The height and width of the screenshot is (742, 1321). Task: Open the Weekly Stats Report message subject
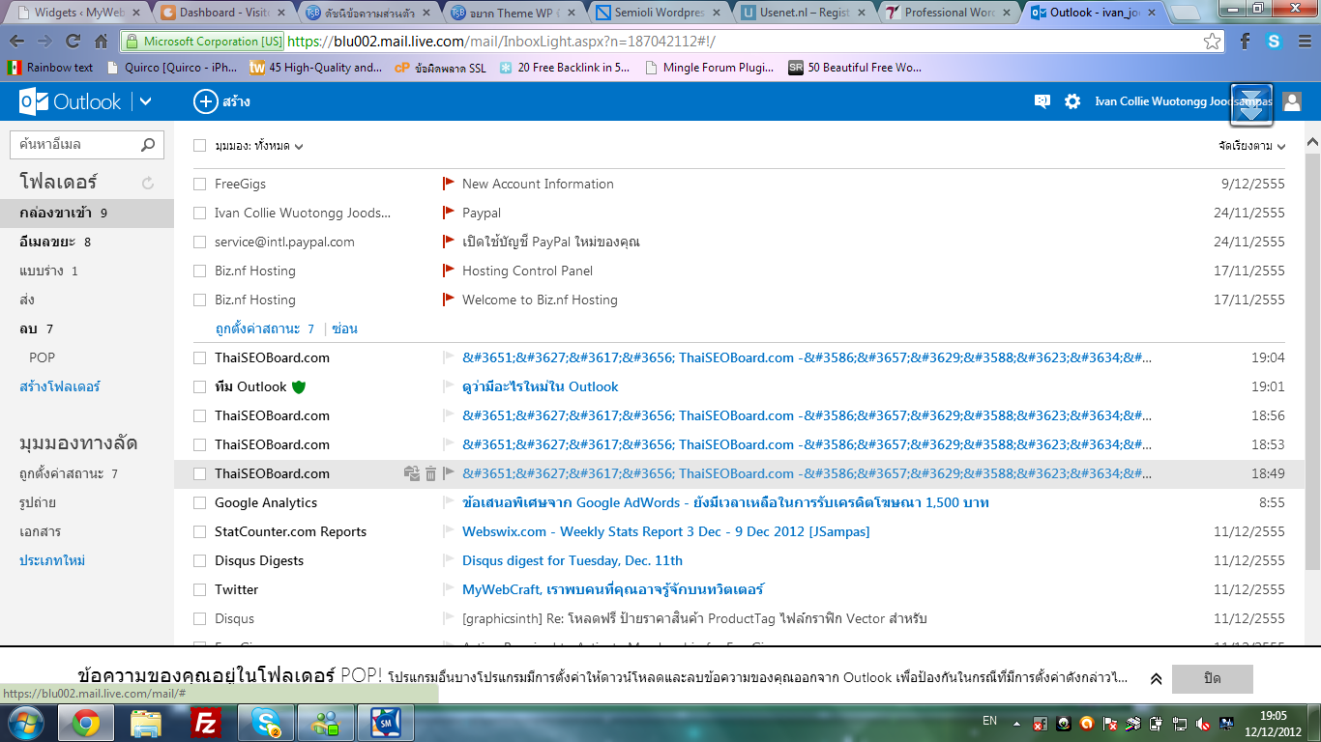point(665,531)
